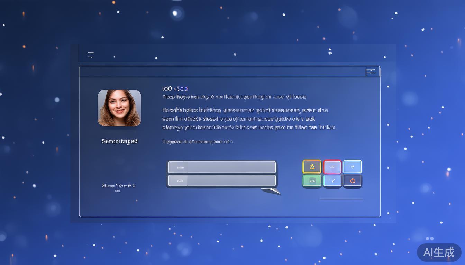Focus the lower text input field
Image resolution: width=465 pixels, height=265 pixels.
[x=231, y=180]
